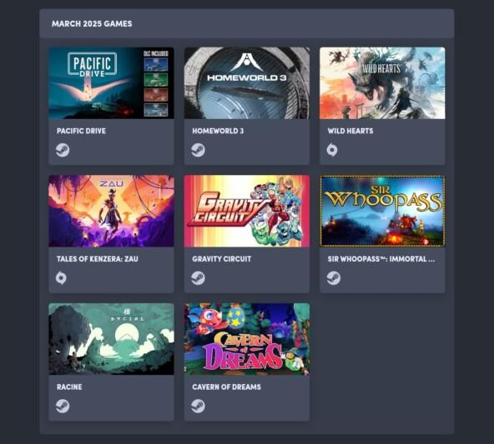This screenshot has height=444, width=494.
Task: Click the Steam icon under Pacific Drive
Action: click(x=63, y=150)
